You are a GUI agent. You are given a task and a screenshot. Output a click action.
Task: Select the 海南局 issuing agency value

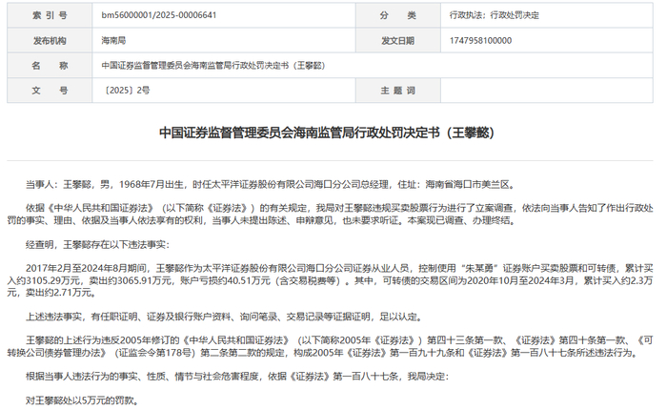113,40
